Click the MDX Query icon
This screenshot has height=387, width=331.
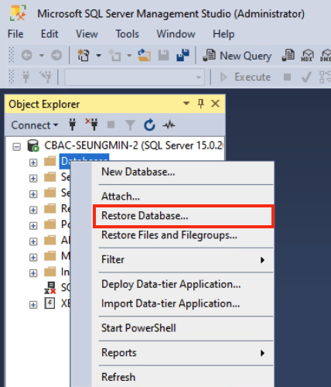click(307, 55)
